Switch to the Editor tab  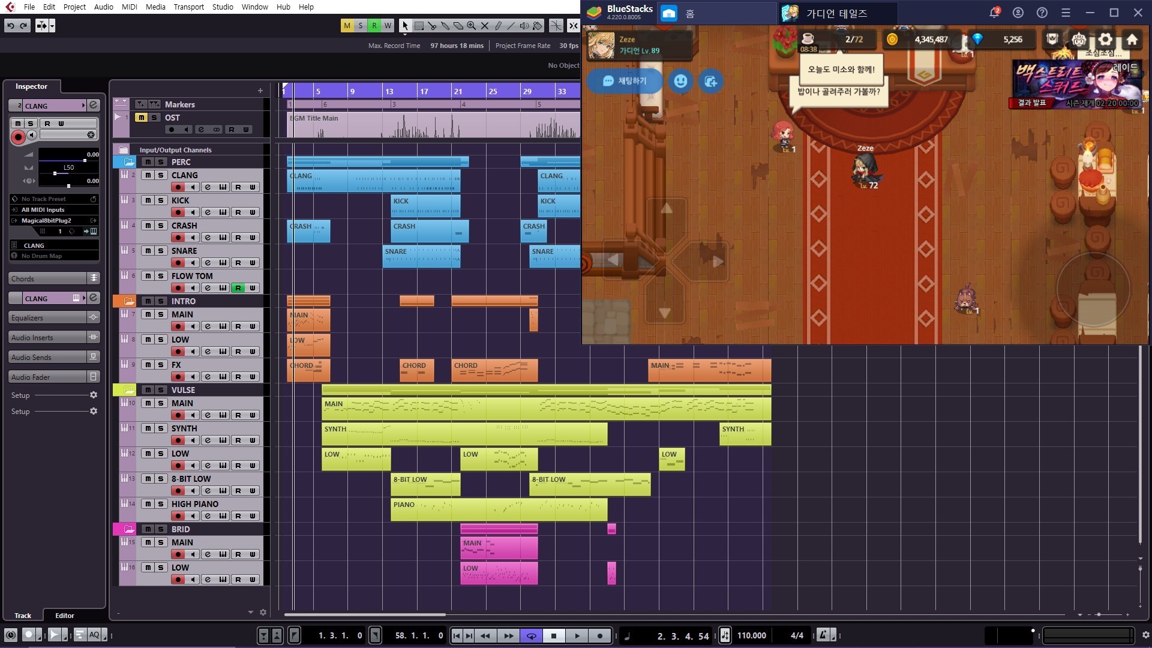click(x=65, y=616)
